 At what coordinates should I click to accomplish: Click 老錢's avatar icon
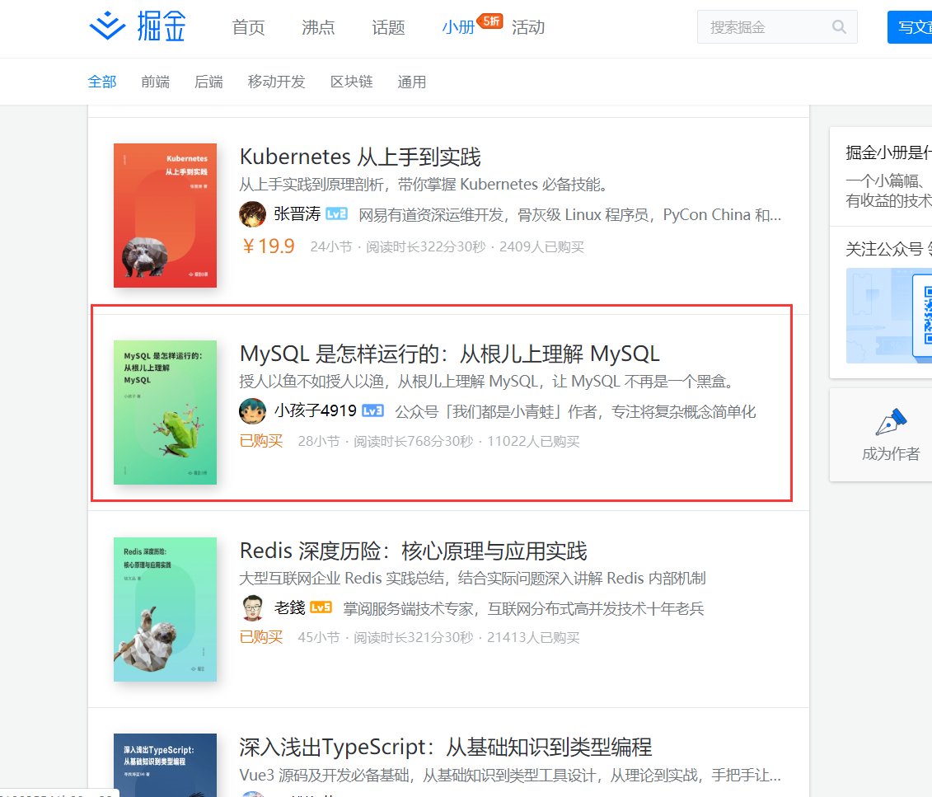tap(253, 608)
